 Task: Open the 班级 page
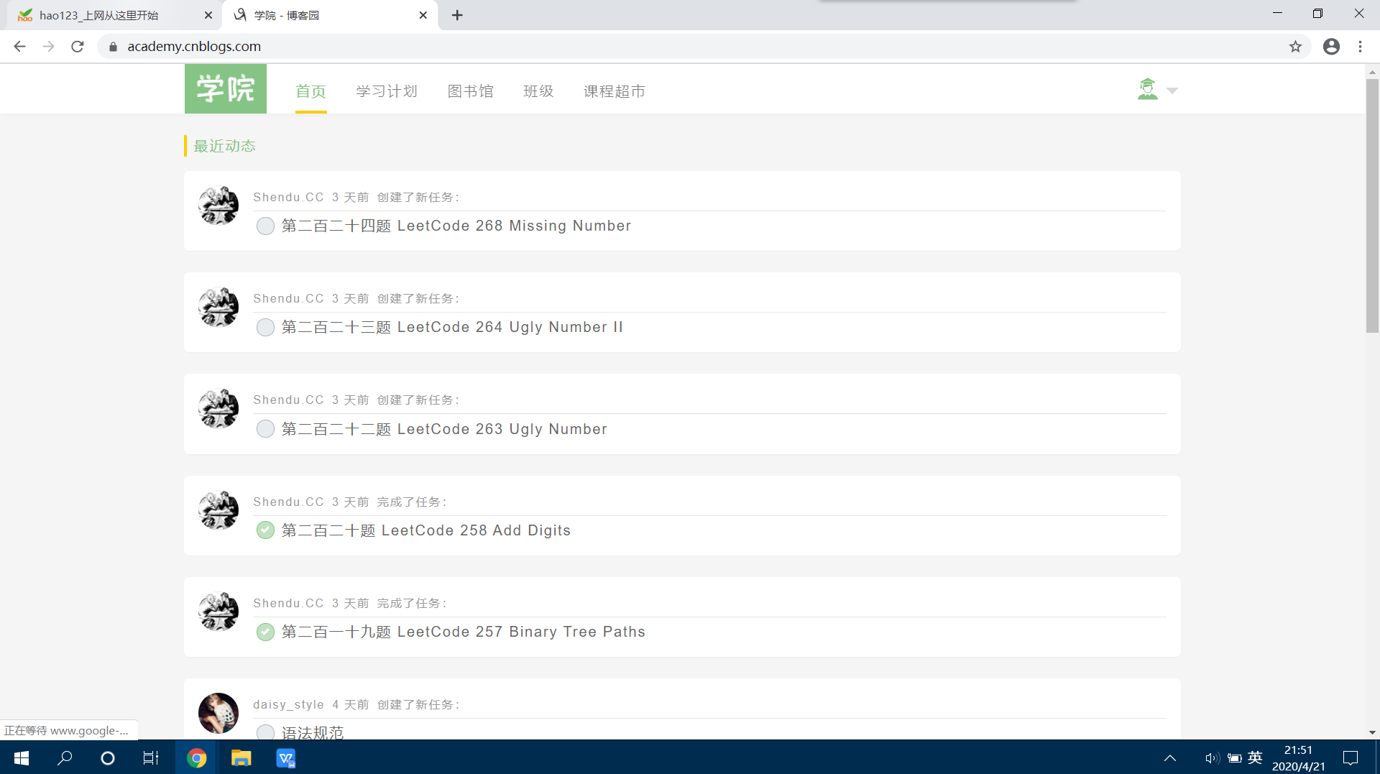point(538,91)
